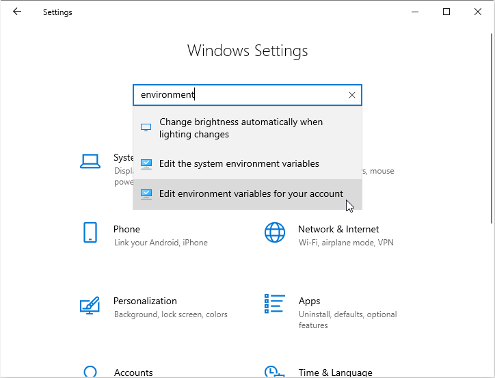Click icon beside Edit the system environment variables
Screen dimensions: 495x378
pyautogui.click(x=146, y=164)
